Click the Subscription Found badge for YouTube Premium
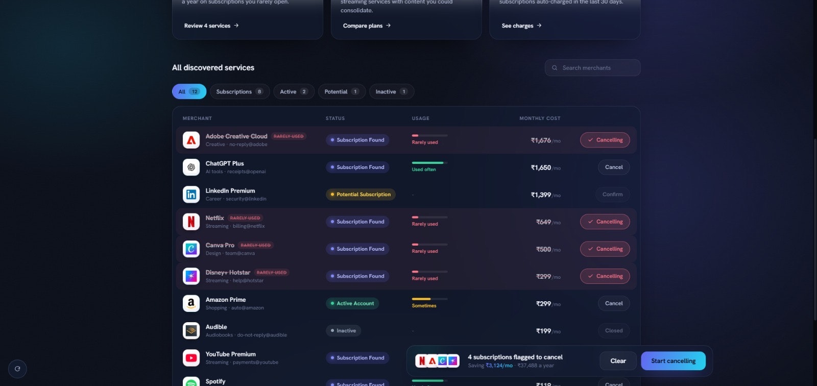 [357, 358]
